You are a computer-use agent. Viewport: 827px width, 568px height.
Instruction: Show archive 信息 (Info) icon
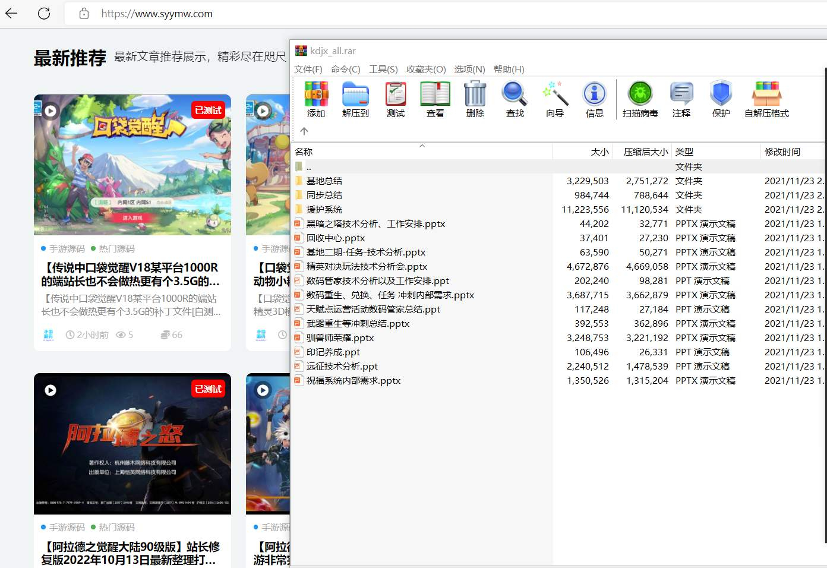click(595, 94)
